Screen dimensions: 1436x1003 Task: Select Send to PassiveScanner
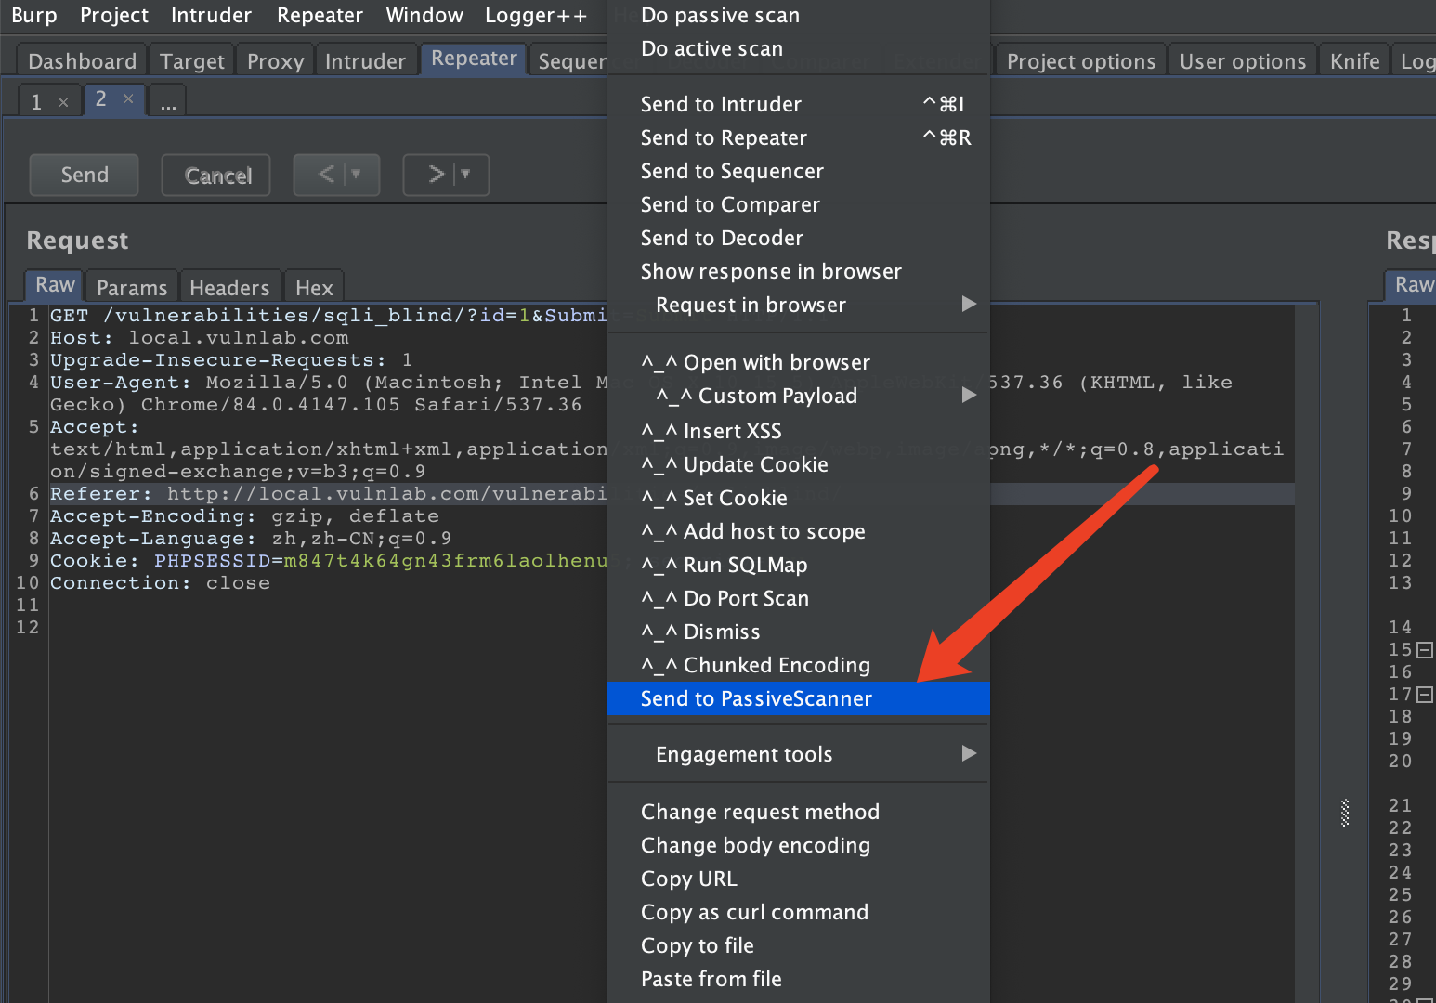click(799, 698)
